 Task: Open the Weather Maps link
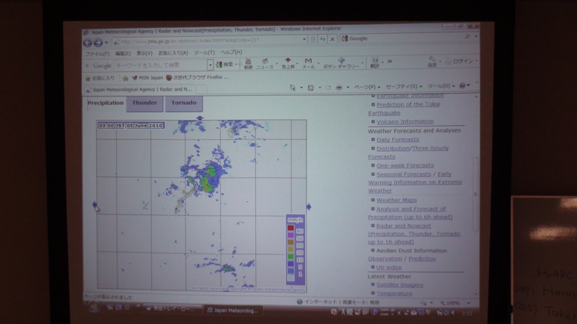pyautogui.click(x=396, y=200)
